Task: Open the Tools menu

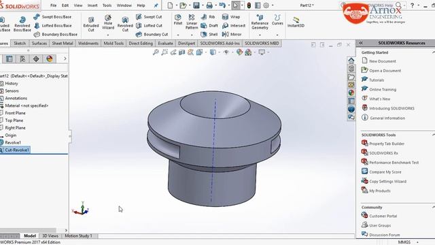Action: pos(107,5)
